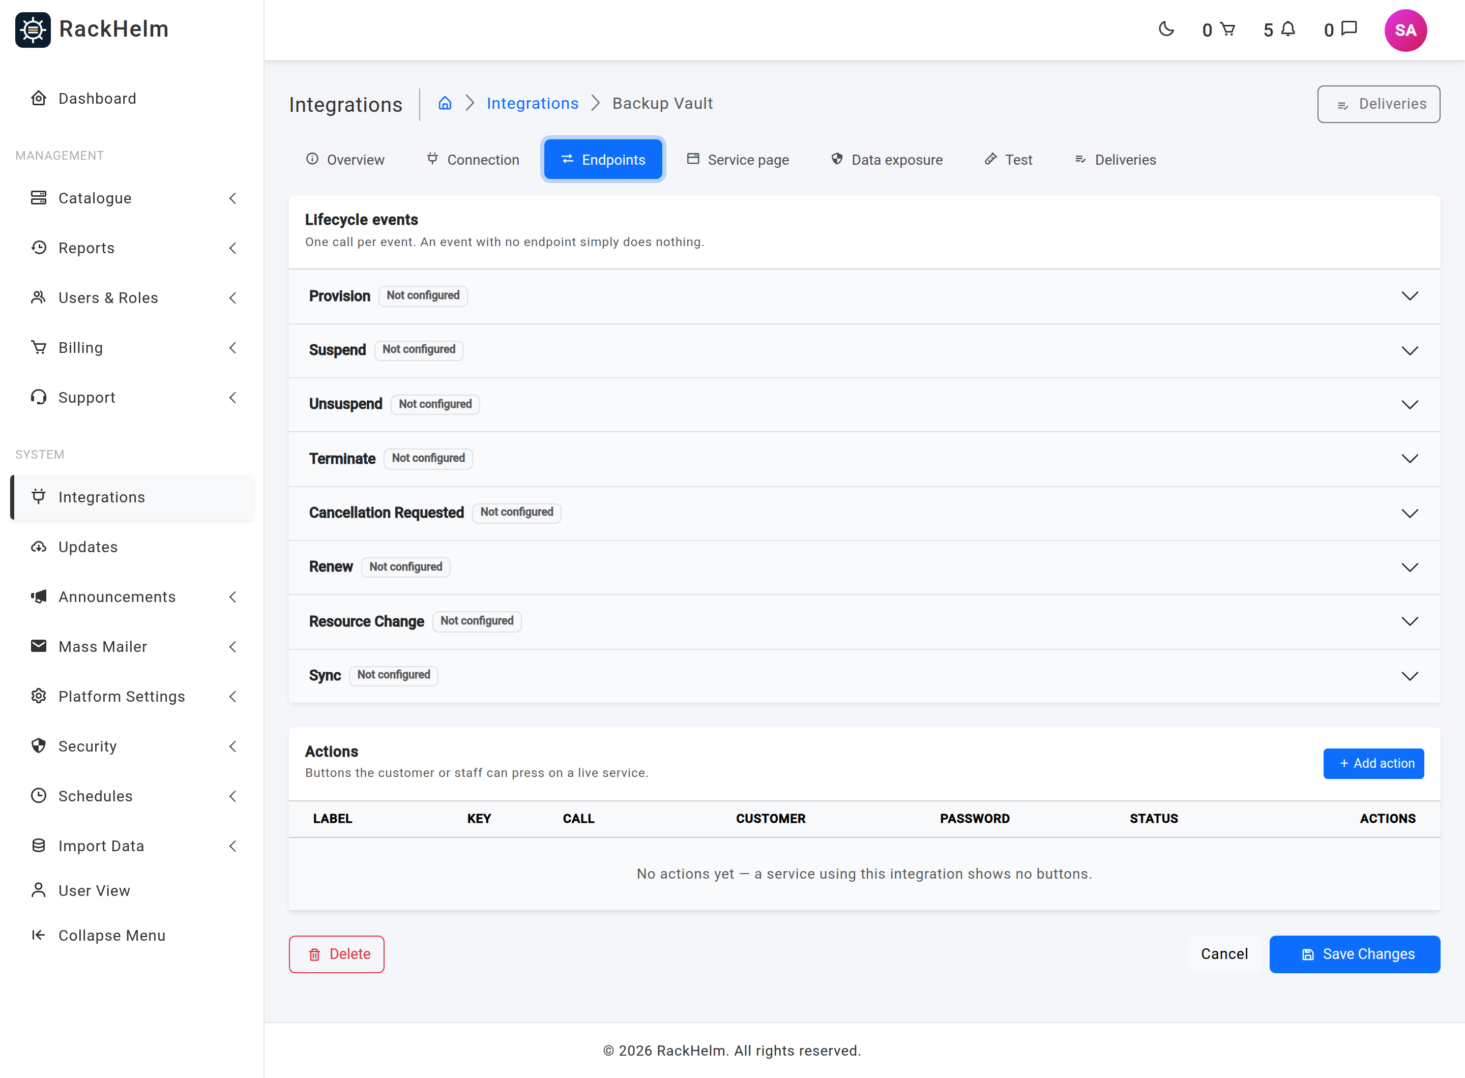Switch to the Overview tab
Image resolution: width=1465 pixels, height=1078 pixels.
tap(345, 160)
